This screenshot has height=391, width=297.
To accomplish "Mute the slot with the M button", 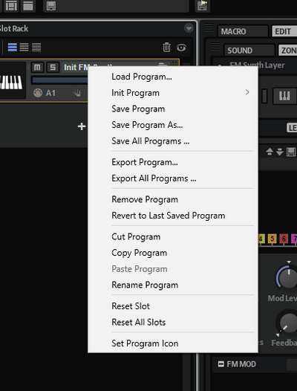I will pyautogui.click(x=37, y=68).
